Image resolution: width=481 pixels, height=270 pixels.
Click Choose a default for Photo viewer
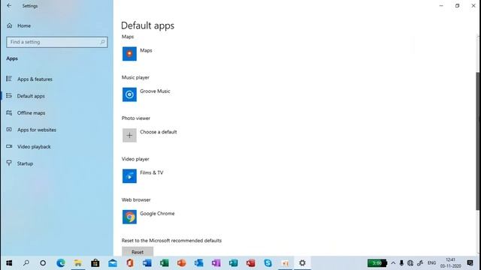(x=159, y=132)
